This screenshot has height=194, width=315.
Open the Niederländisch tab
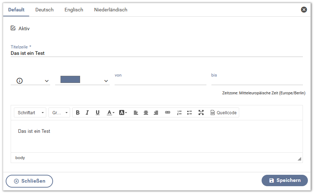pyautogui.click(x=111, y=10)
